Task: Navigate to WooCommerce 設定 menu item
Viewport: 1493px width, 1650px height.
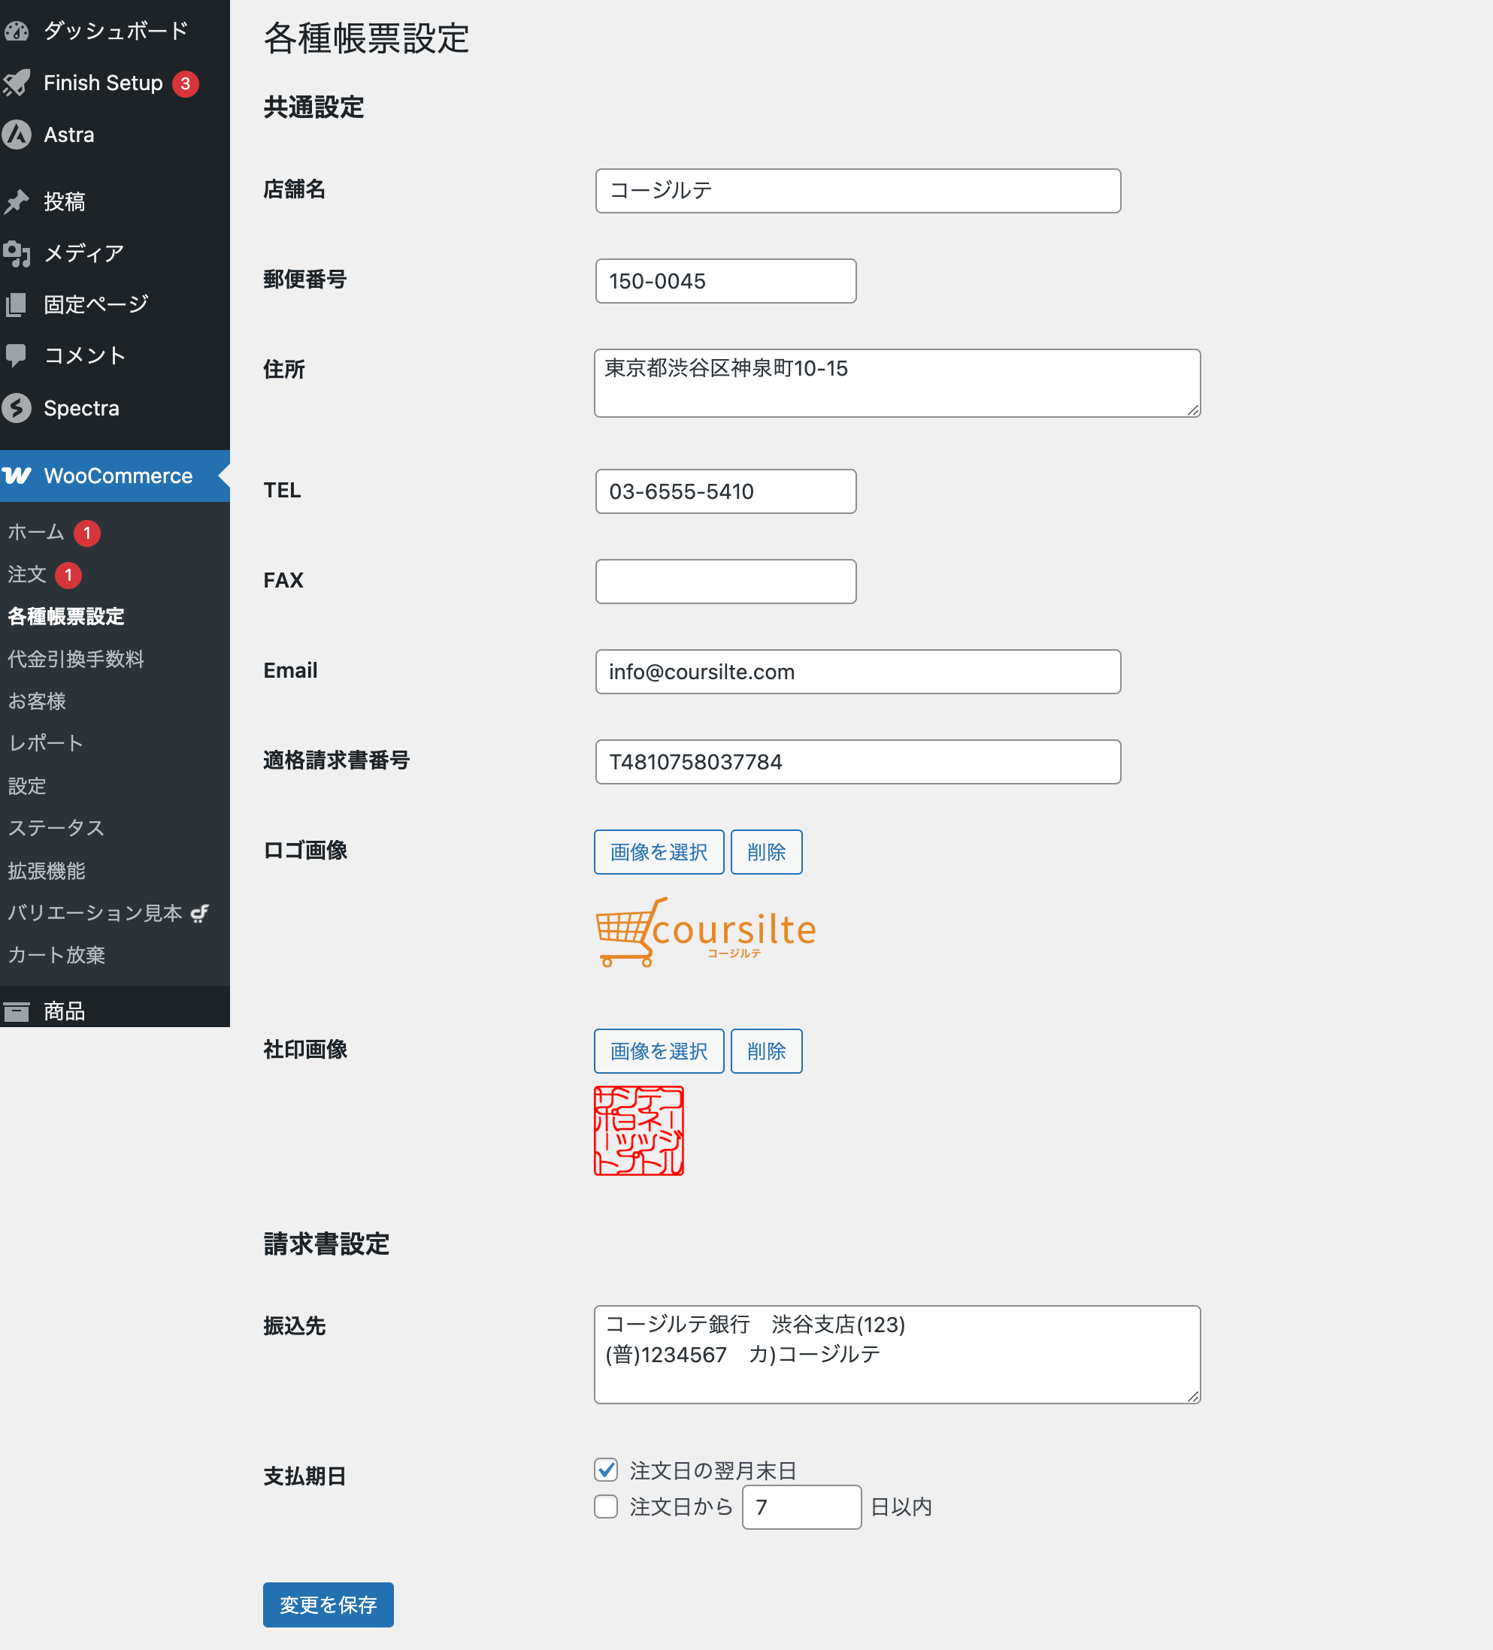Action: click(27, 786)
